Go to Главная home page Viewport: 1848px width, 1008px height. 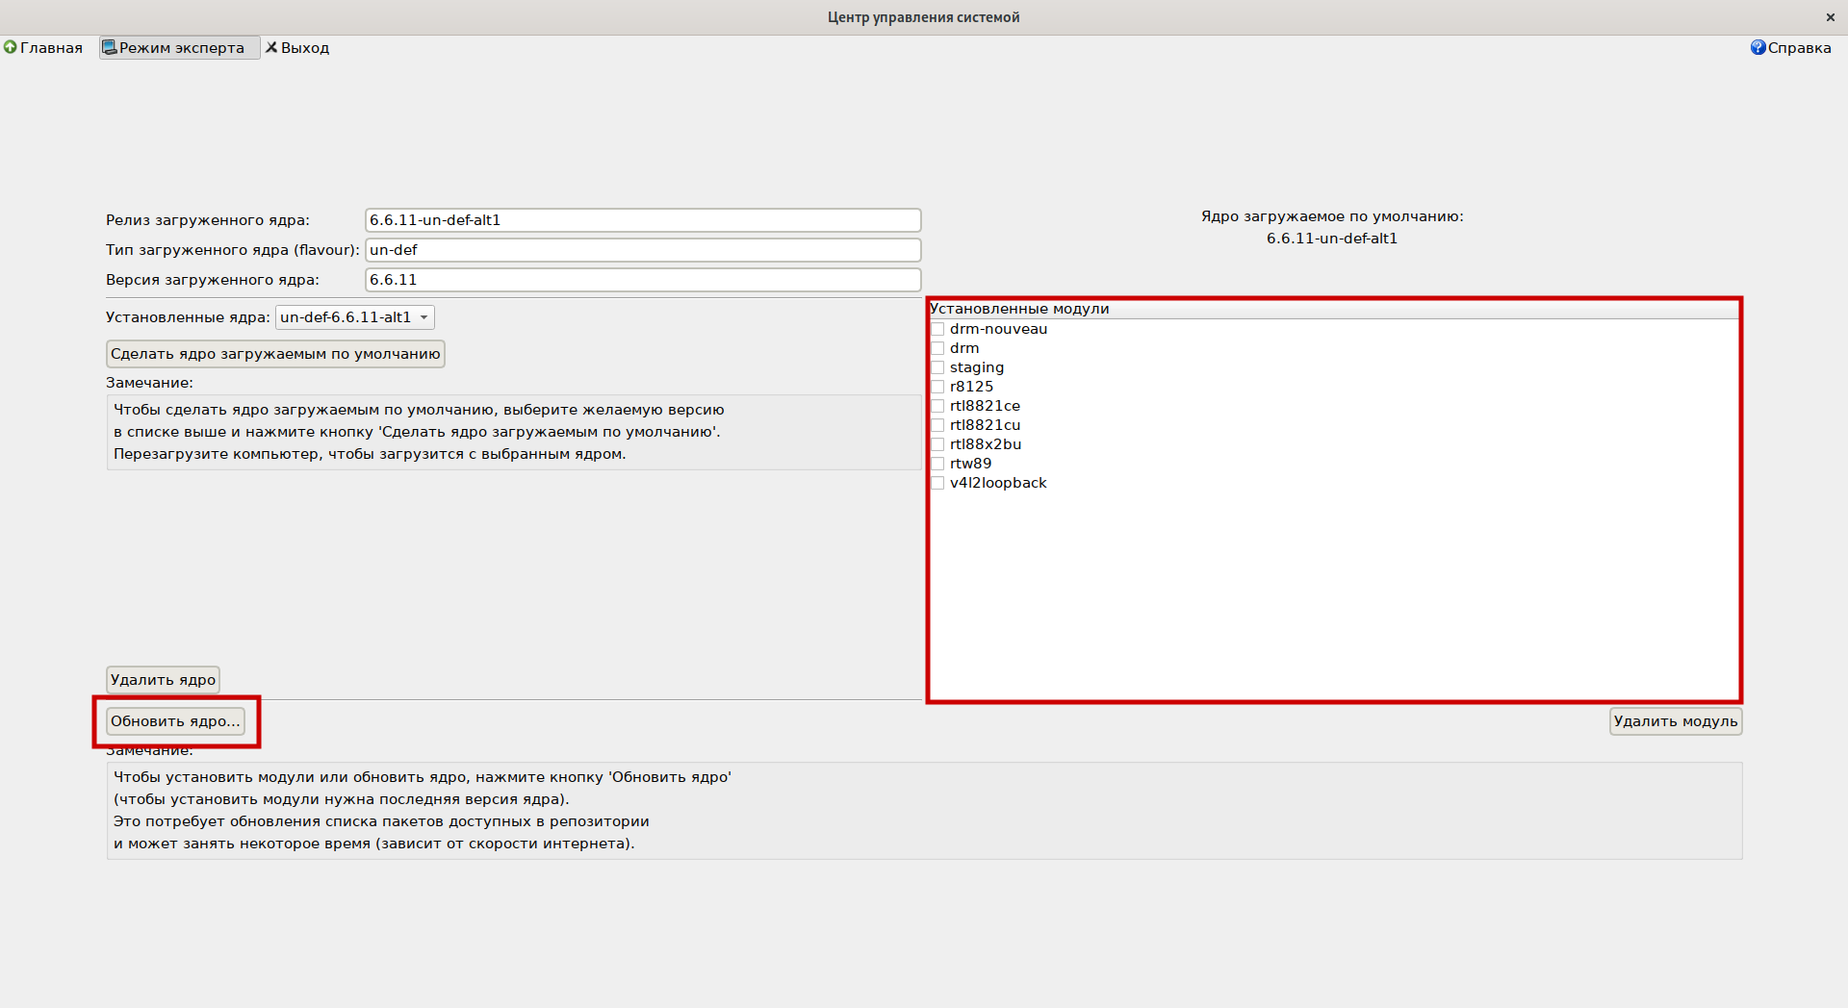coord(43,47)
